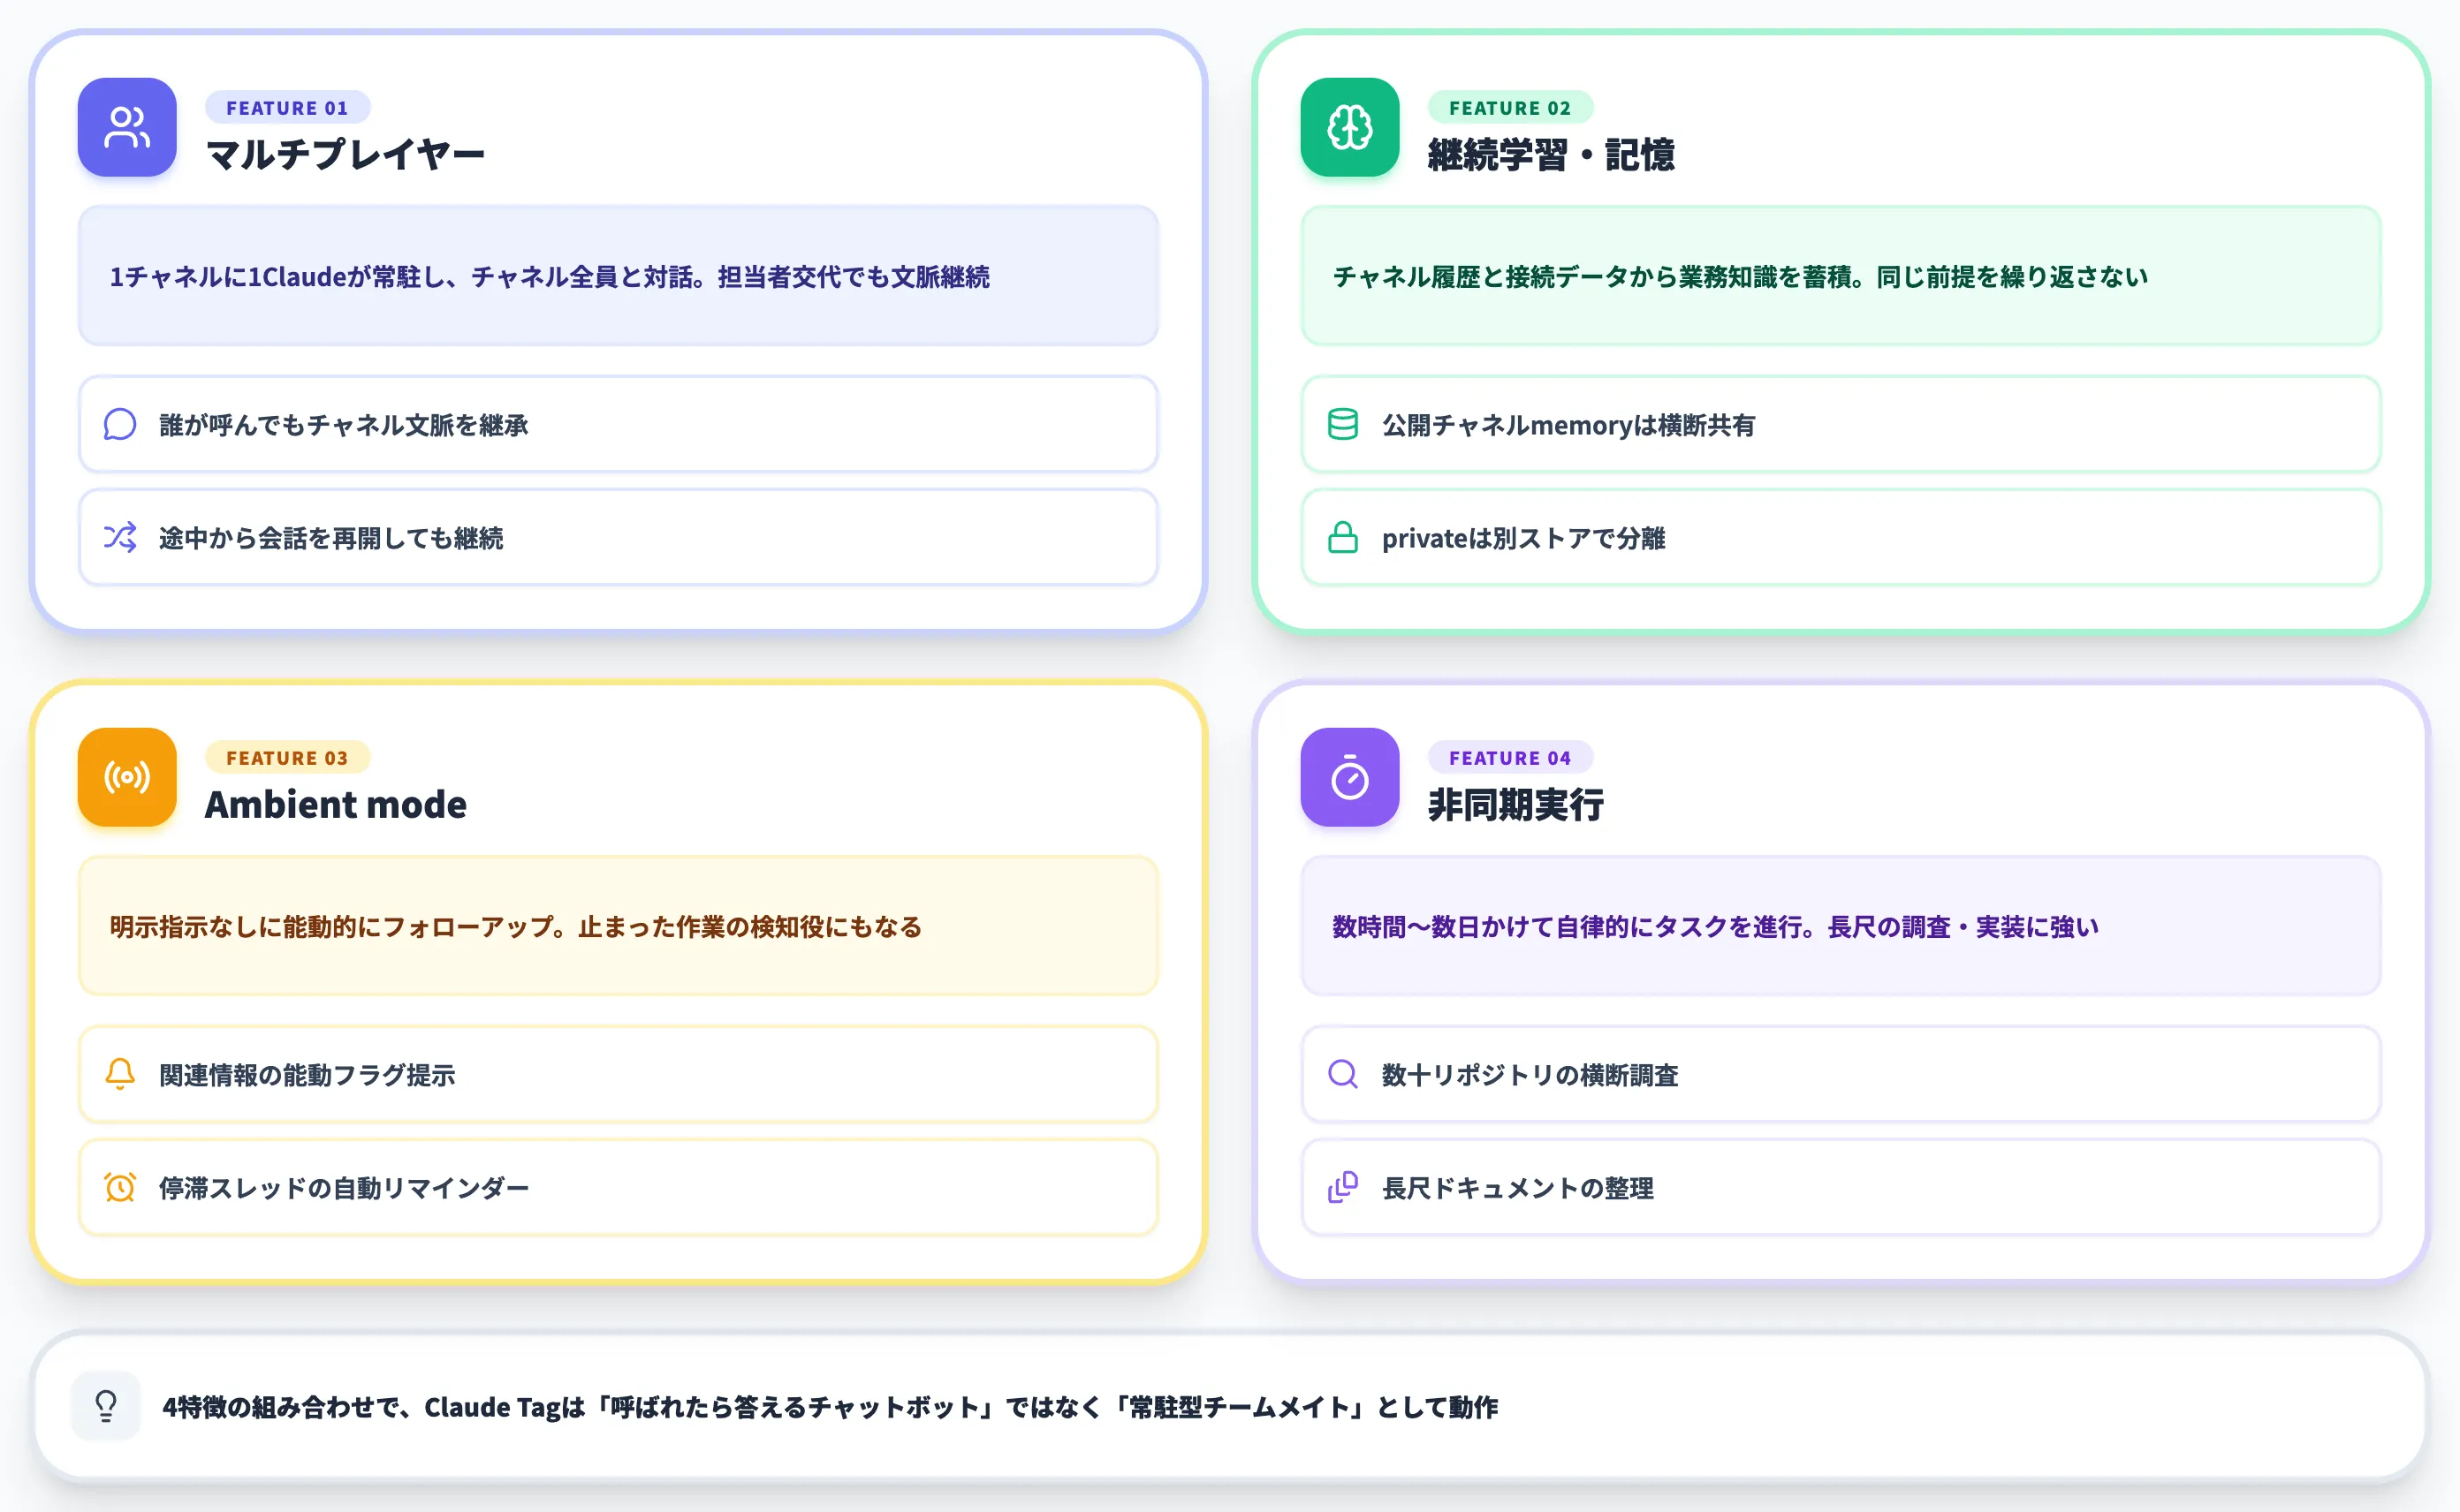
Task: Click the lock icon beside privateは別ストア
Action: [x=1342, y=537]
